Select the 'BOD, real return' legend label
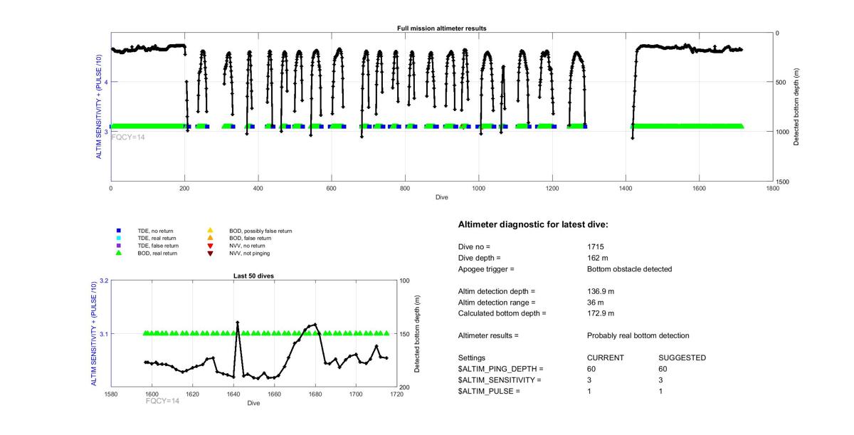This screenshot has width=854, height=435. pyautogui.click(x=157, y=253)
